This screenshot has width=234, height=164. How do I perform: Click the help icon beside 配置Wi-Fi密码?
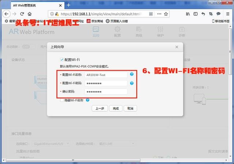coord(132,83)
